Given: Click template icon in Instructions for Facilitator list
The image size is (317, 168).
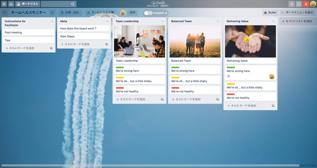Looking at the screenshot, I should [51, 48].
